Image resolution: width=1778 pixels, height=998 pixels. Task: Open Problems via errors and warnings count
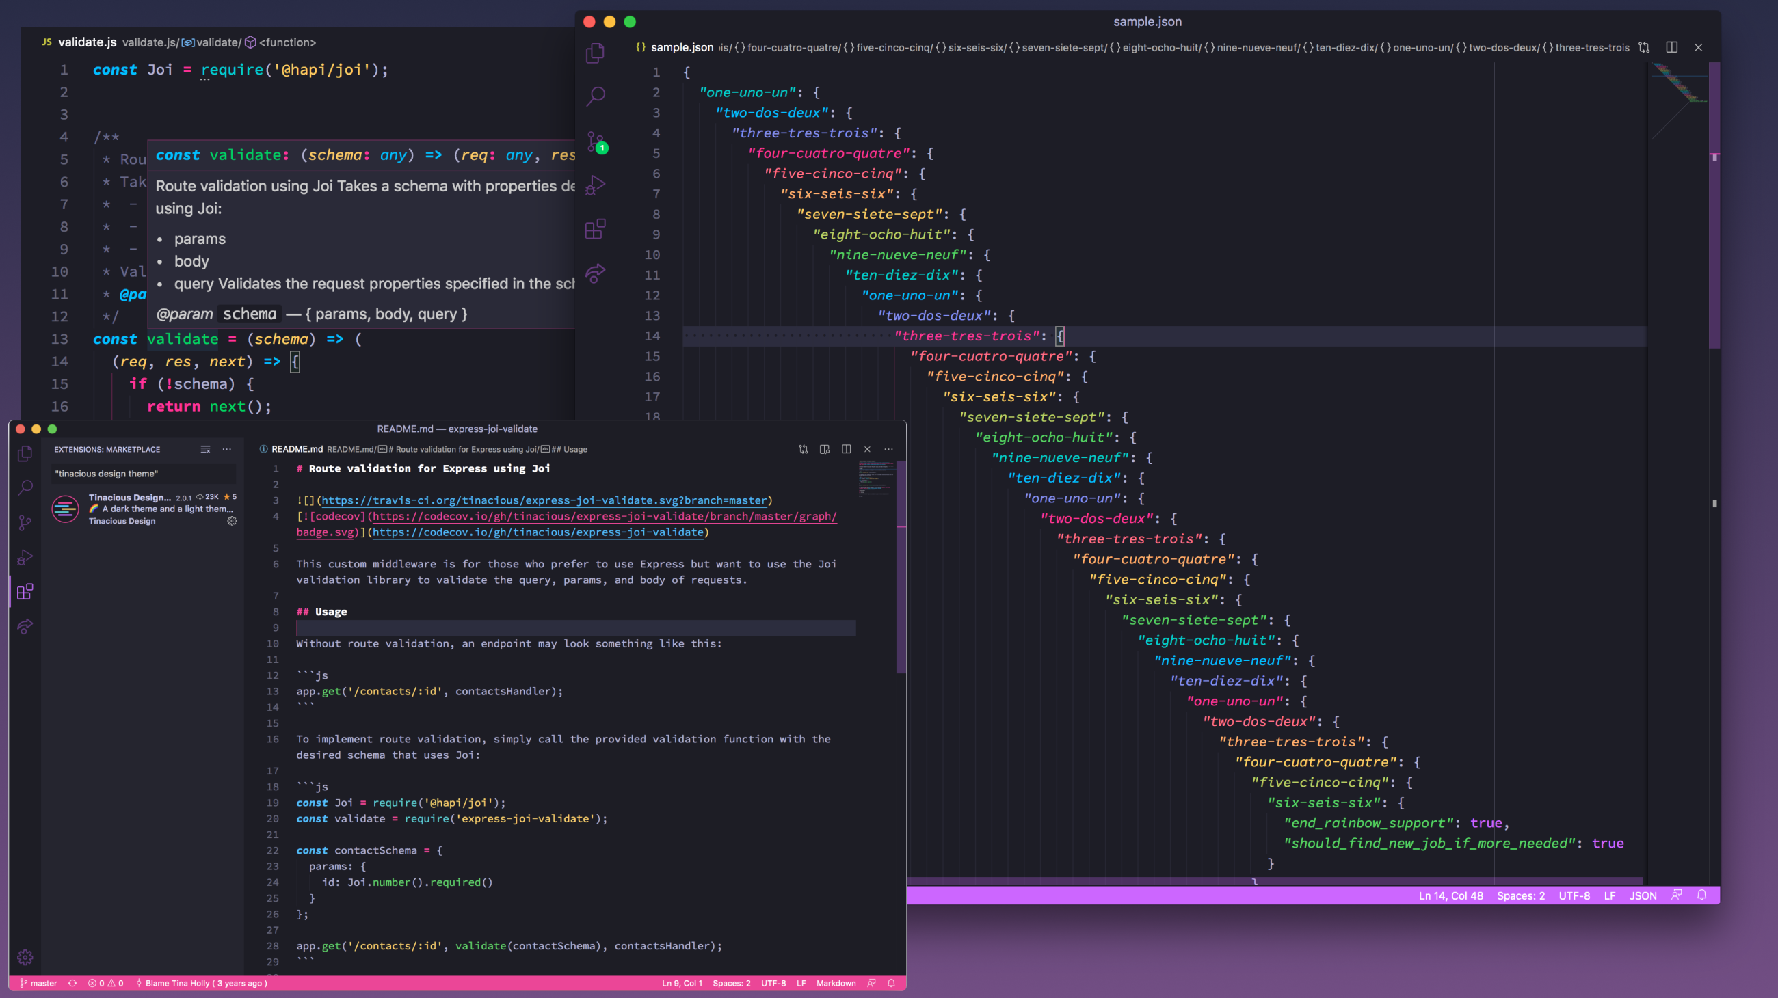tap(105, 984)
